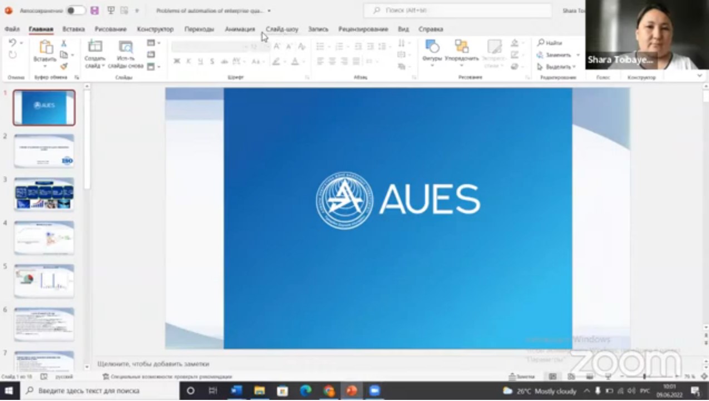This screenshot has width=709, height=401.
Task: Align text left in Абзац group
Action: click(321, 61)
